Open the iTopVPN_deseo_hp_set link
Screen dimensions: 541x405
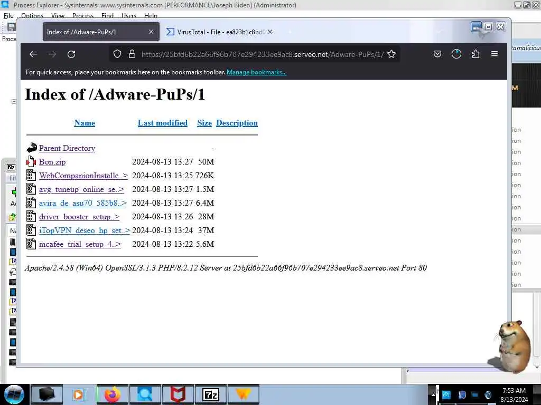pos(85,230)
